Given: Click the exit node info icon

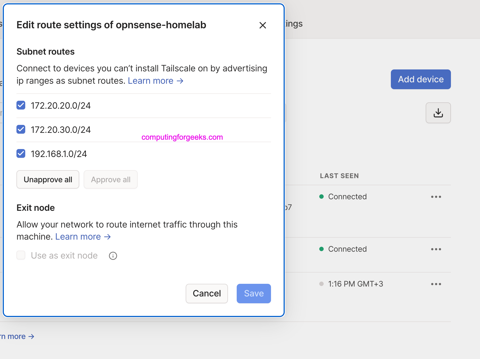Looking at the screenshot, I should (113, 256).
